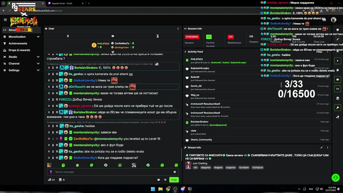The height and width of the screenshot is (193, 343).
Task: Click the 18+ stream tag
Action: [196, 168]
